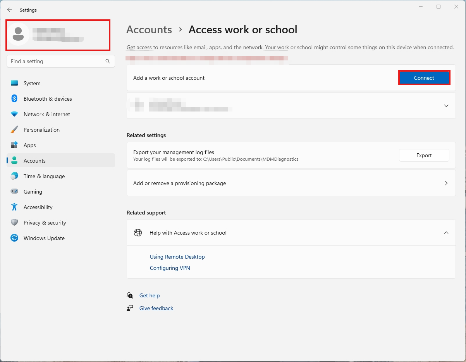Maximize the Settings window

pyautogui.click(x=438, y=7)
